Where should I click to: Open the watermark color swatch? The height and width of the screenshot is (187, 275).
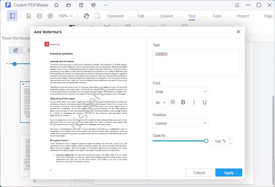click(173, 102)
